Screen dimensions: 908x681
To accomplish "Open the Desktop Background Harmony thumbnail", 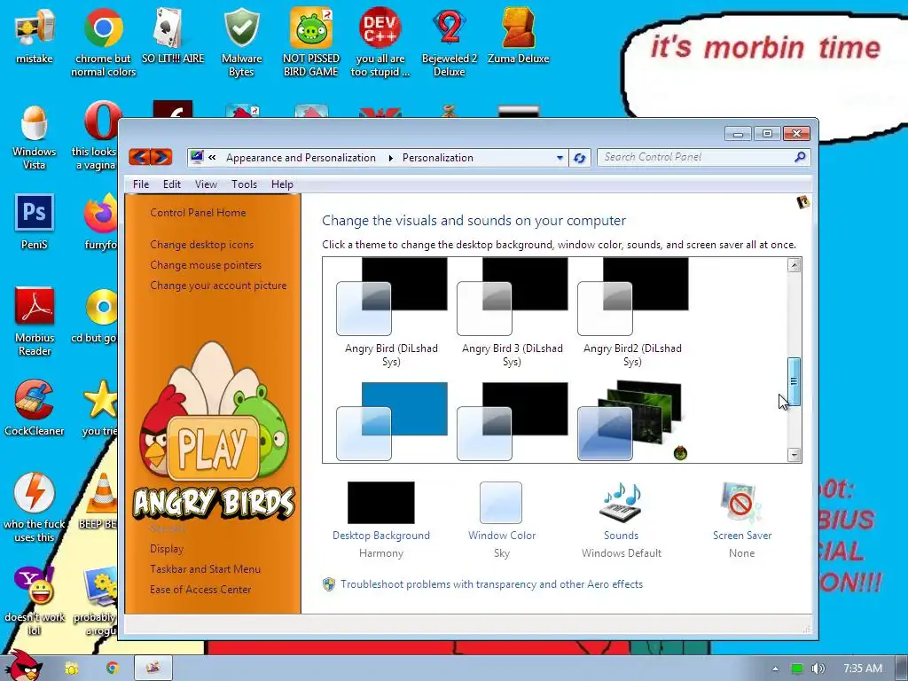I will pyautogui.click(x=381, y=502).
